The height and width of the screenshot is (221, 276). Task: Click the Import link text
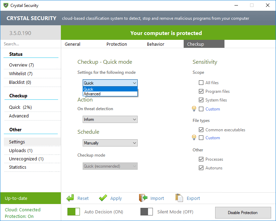coord(157,198)
